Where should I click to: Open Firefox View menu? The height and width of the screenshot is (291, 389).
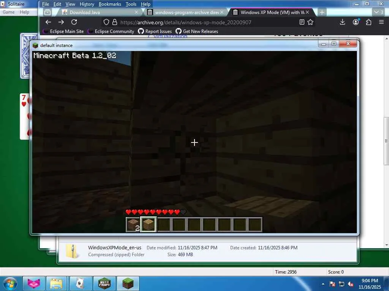(70, 4)
